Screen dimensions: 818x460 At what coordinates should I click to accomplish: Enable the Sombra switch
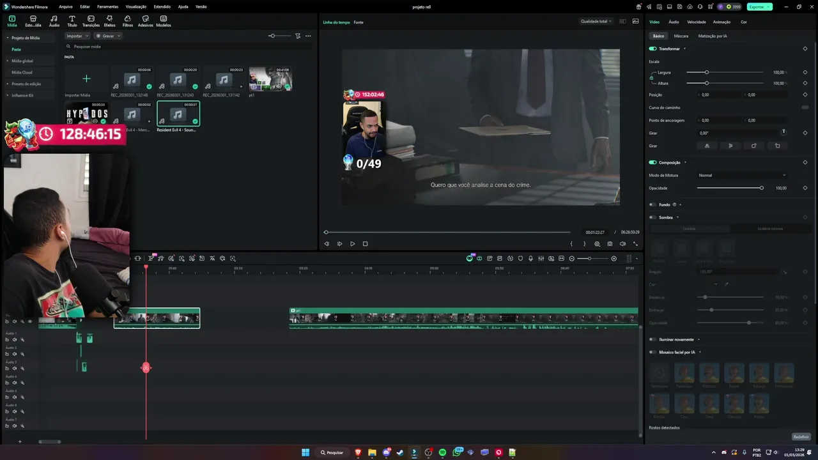tap(652, 217)
